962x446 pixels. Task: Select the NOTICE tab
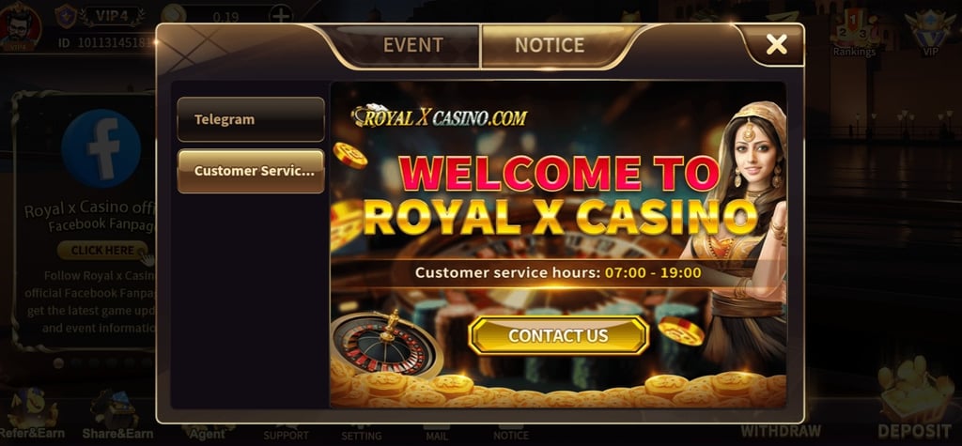click(550, 45)
